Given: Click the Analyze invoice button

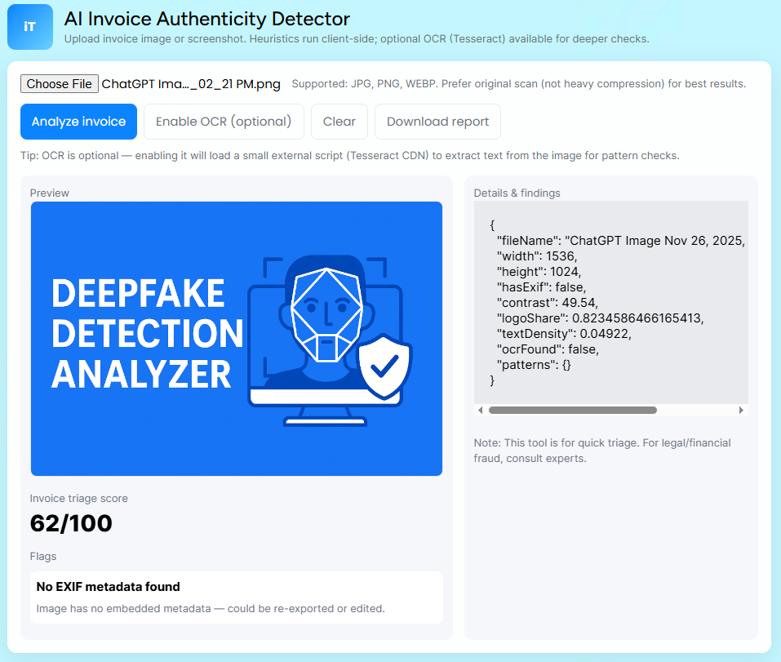Looking at the screenshot, I should coord(78,121).
